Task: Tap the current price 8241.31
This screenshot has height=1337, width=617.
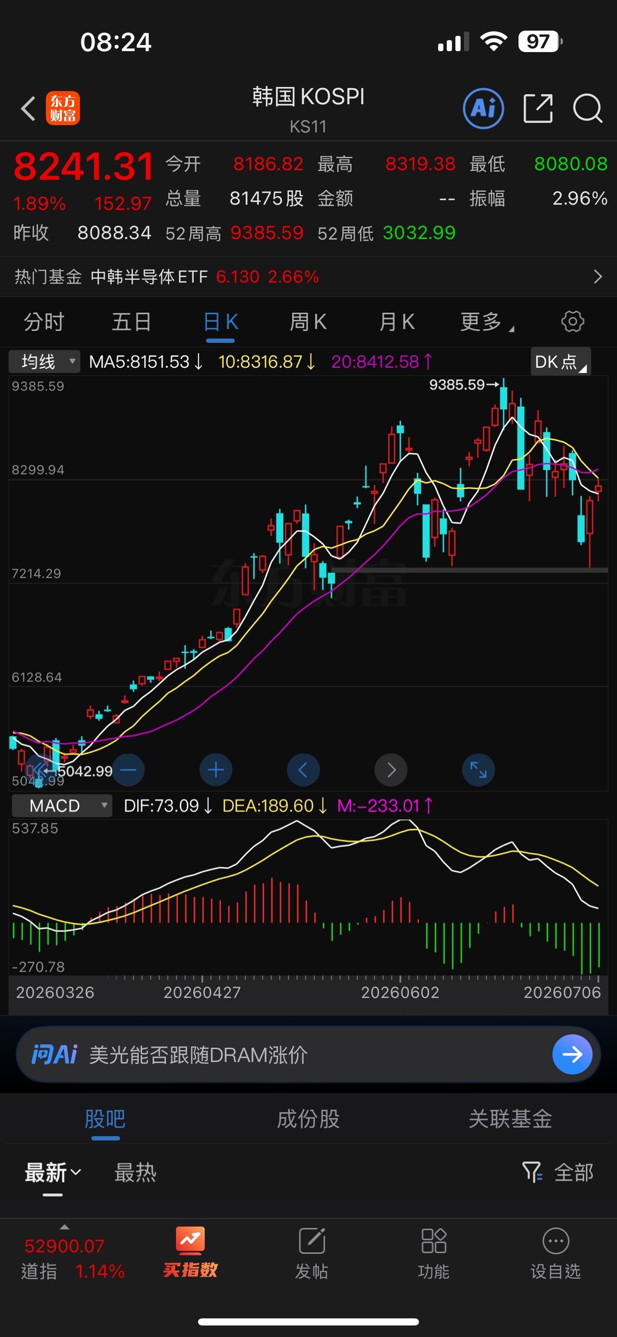Action: coord(83,167)
